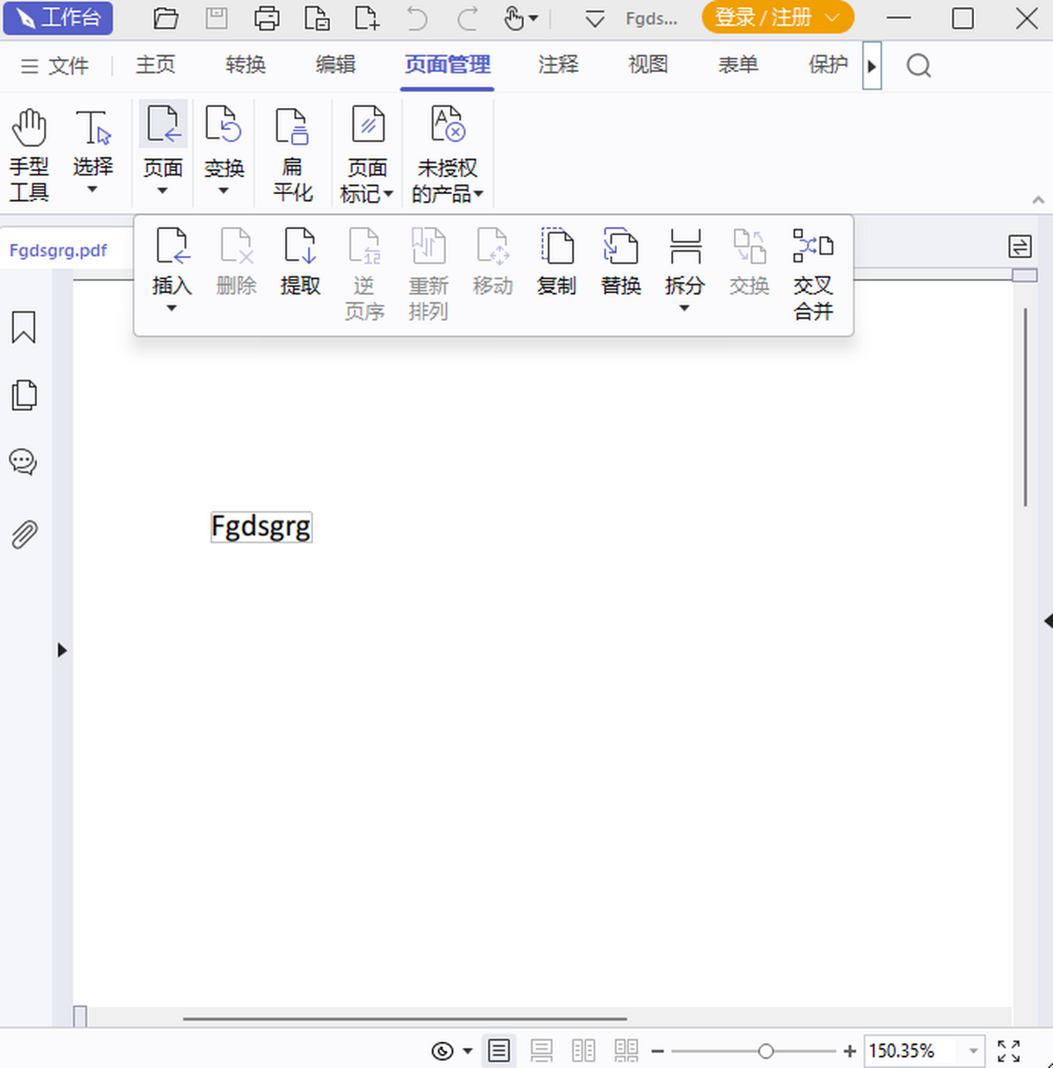
Task: Click the 扁平化 flatten tool
Action: 291,151
